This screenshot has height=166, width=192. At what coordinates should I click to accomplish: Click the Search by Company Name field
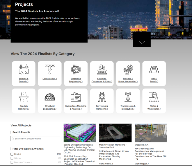(x=37, y=139)
